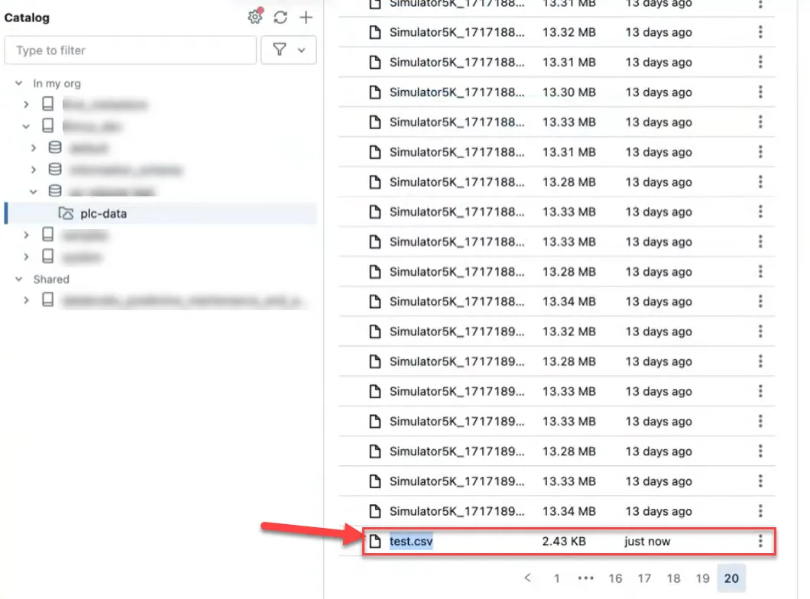Screen dimensions: 810x599
Task: Click 13 days ago in the 13.30 MB row
Action: pos(658,92)
